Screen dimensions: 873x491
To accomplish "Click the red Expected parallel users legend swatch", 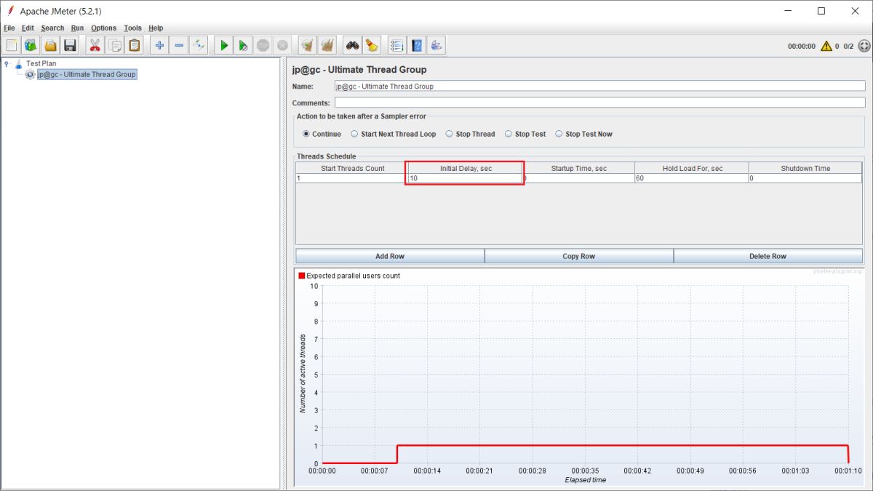I will click(302, 276).
